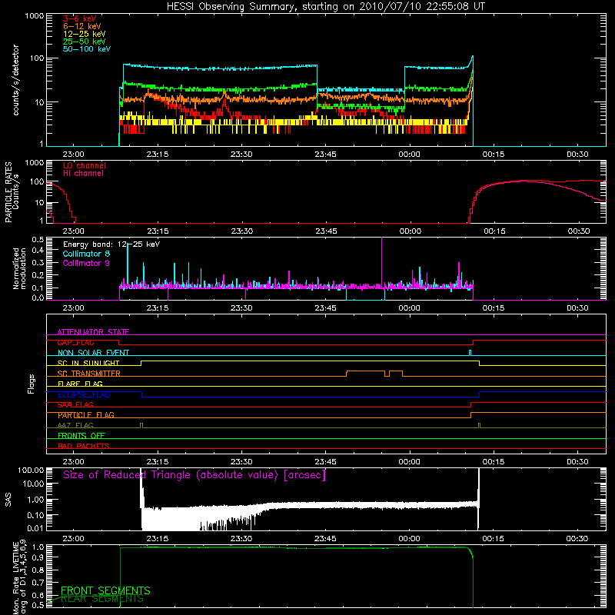This screenshot has width=615, height=615.
Task: Click the SAA_FLAG label
Action: tap(75, 404)
